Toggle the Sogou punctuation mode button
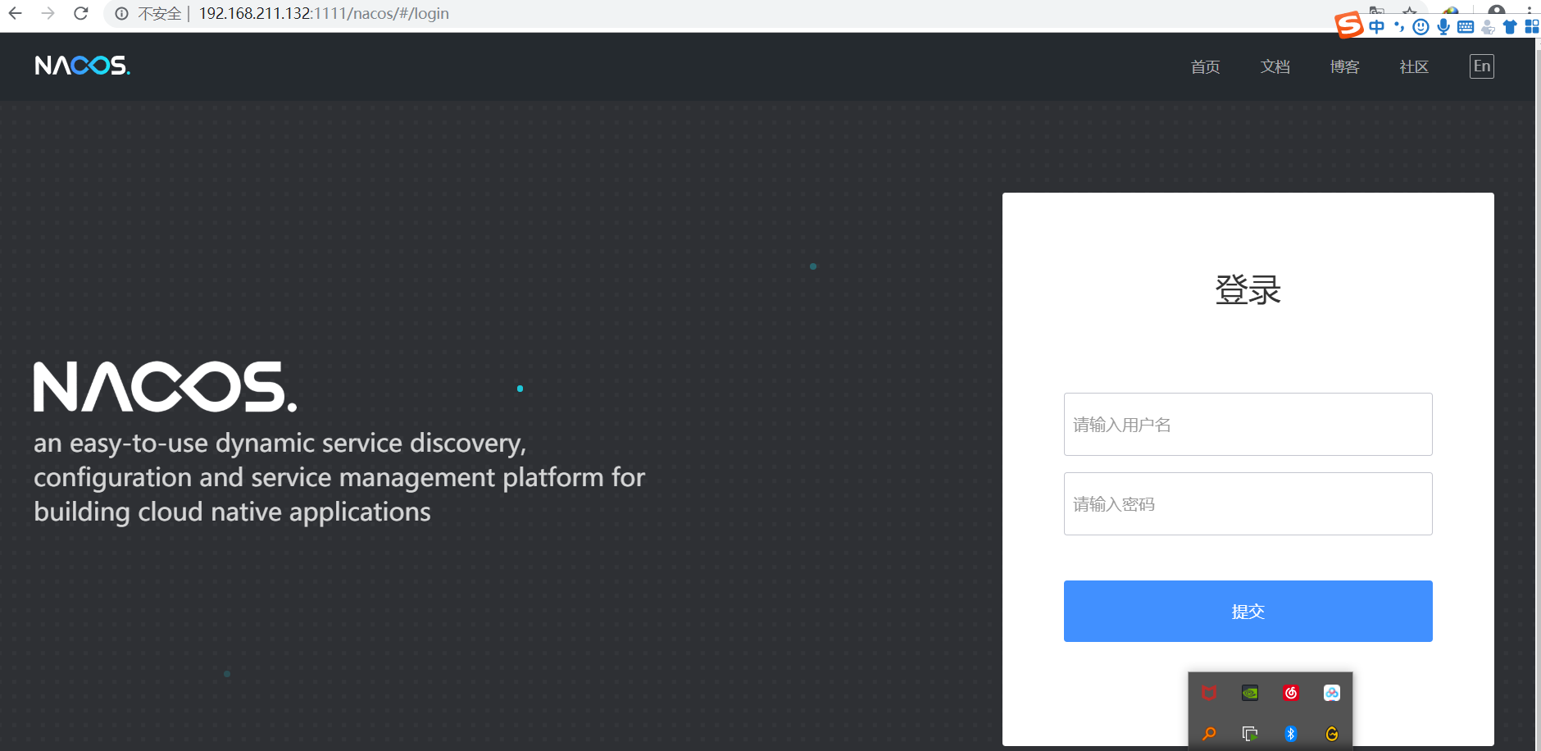 (x=1399, y=27)
